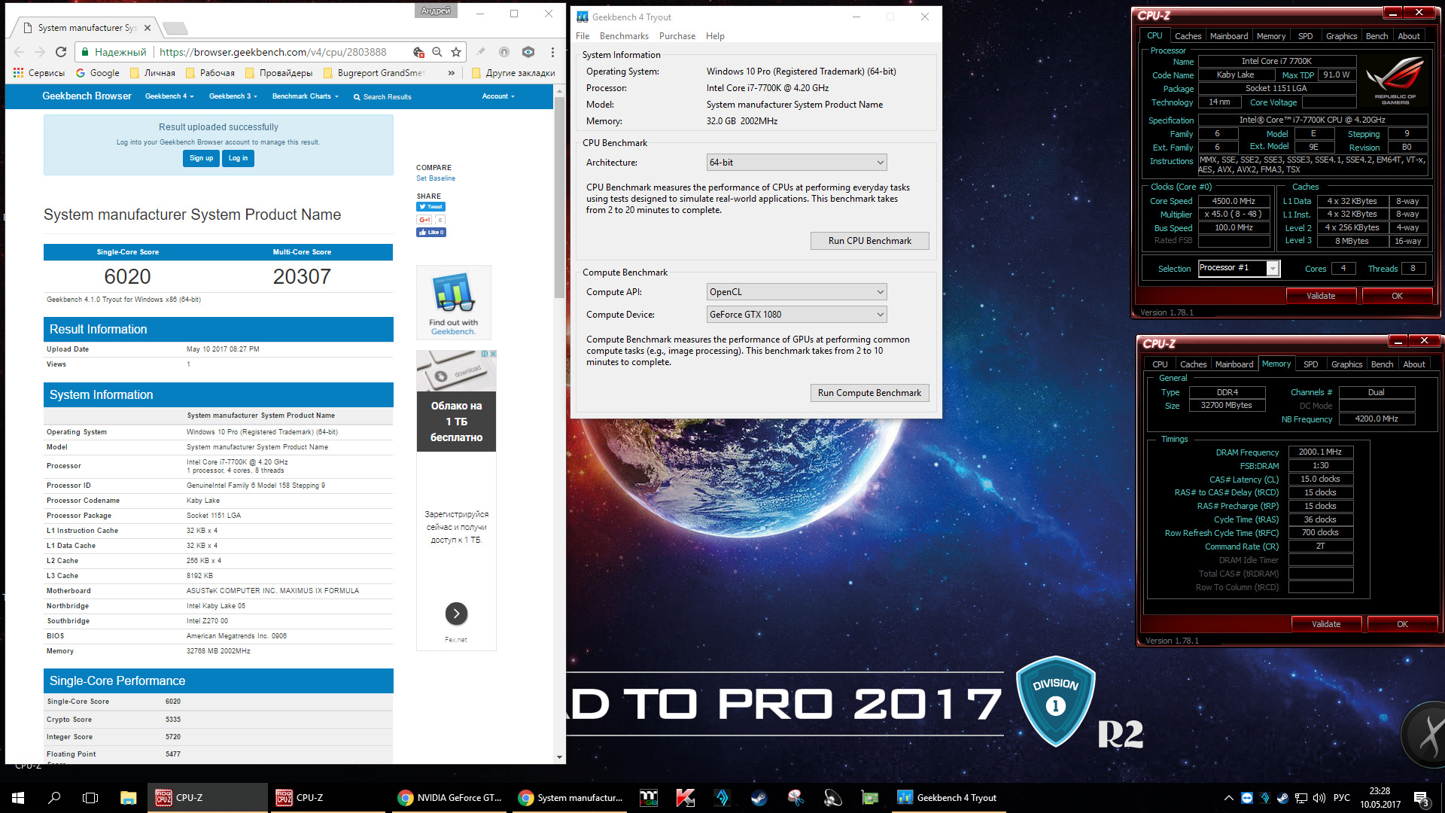Viewport: 1445px width, 813px height.
Task: Switch to SPD tab in lower CPU-Z window
Action: click(x=1311, y=364)
